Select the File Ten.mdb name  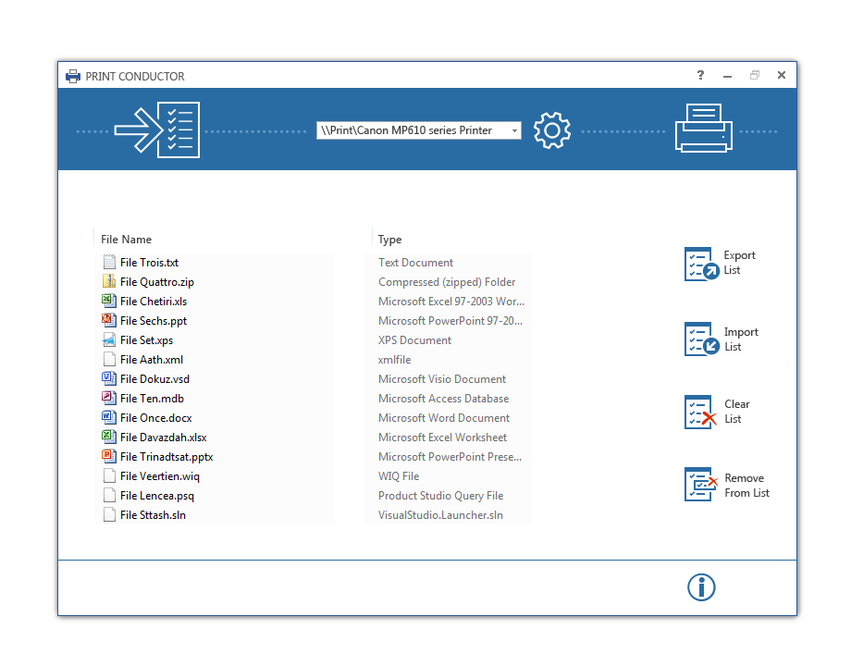[x=152, y=399]
